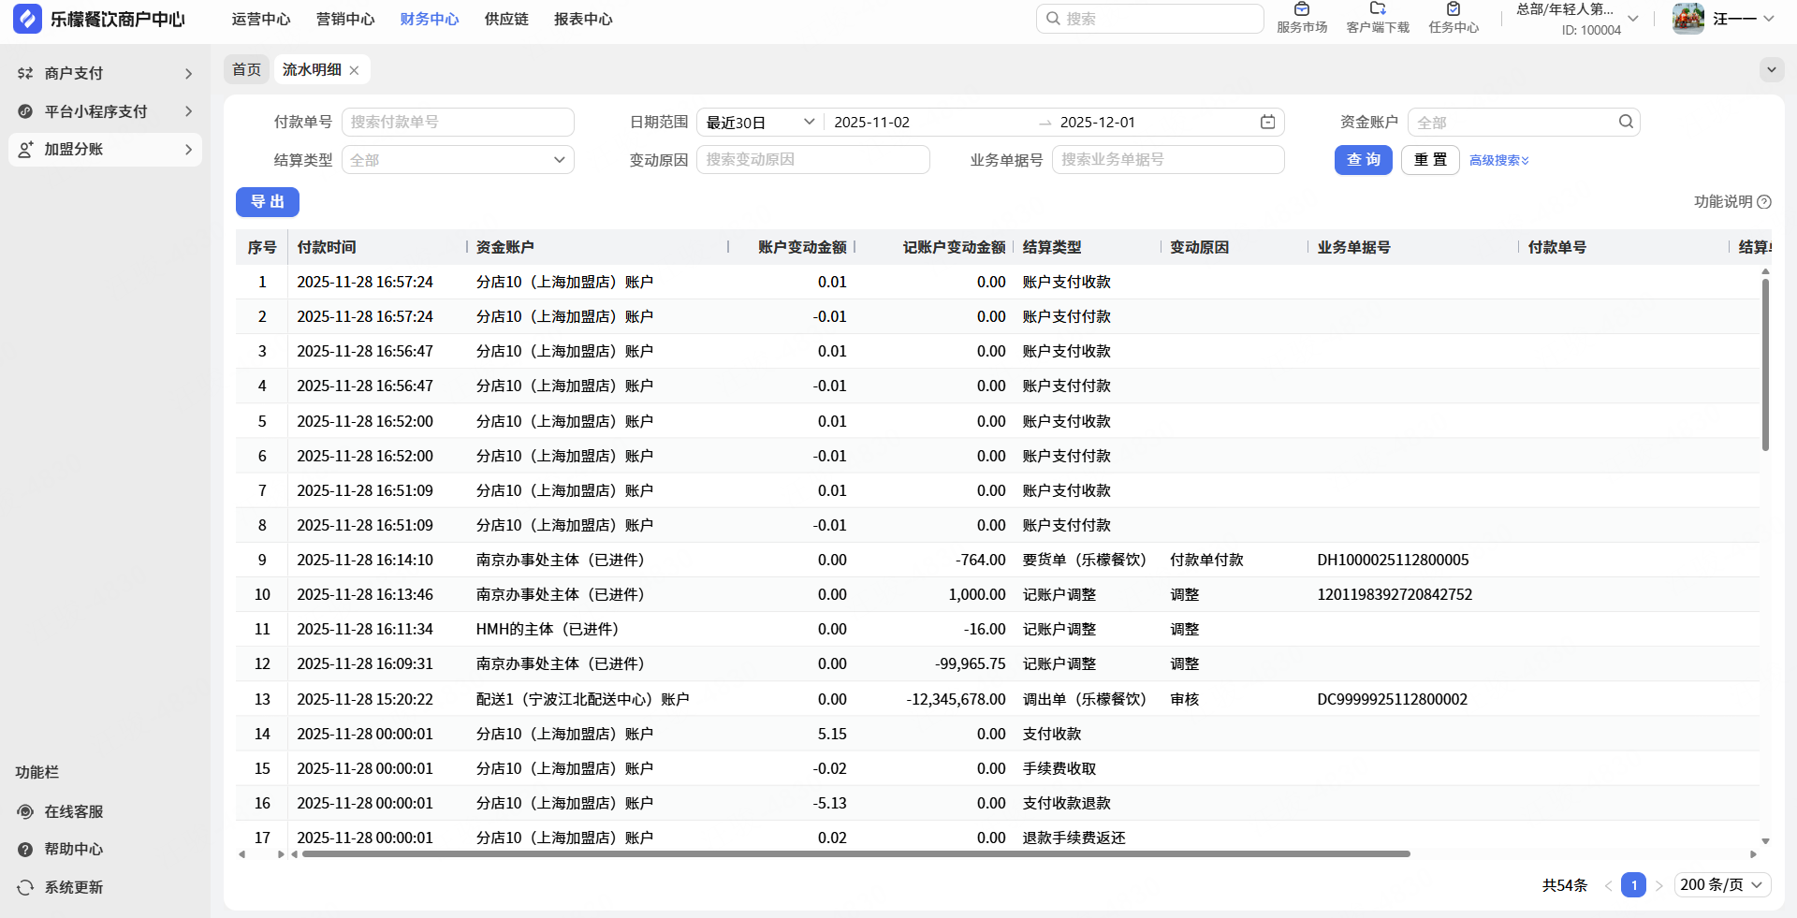
Task: Click the calendar icon in date range
Action: 1267,123
